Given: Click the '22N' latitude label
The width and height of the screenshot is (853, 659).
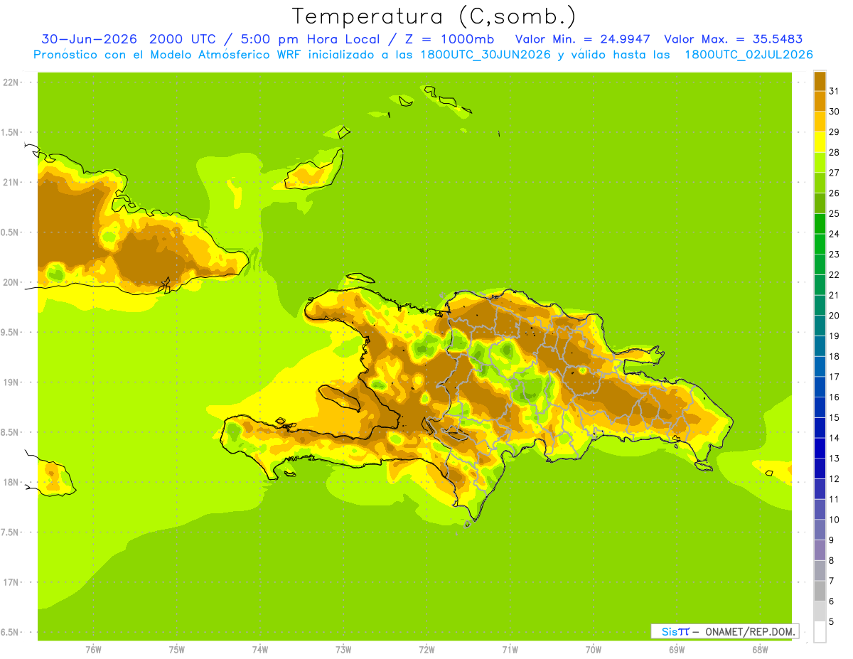Looking at the screenshot, I should 11,82.
